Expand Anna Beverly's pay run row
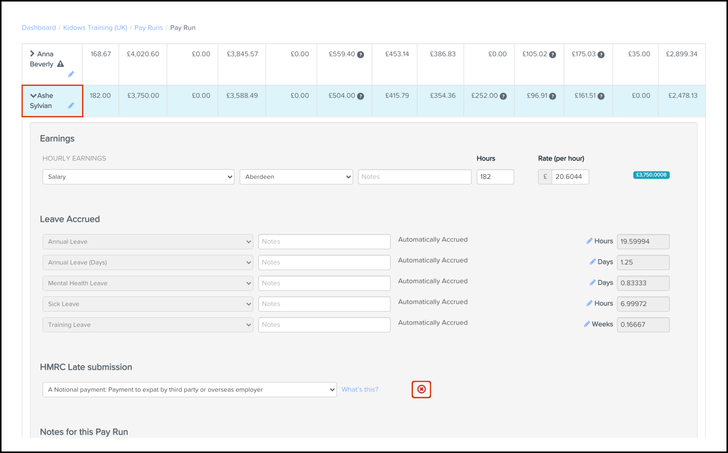Viewport: 728px width, 453px height. 32,54
